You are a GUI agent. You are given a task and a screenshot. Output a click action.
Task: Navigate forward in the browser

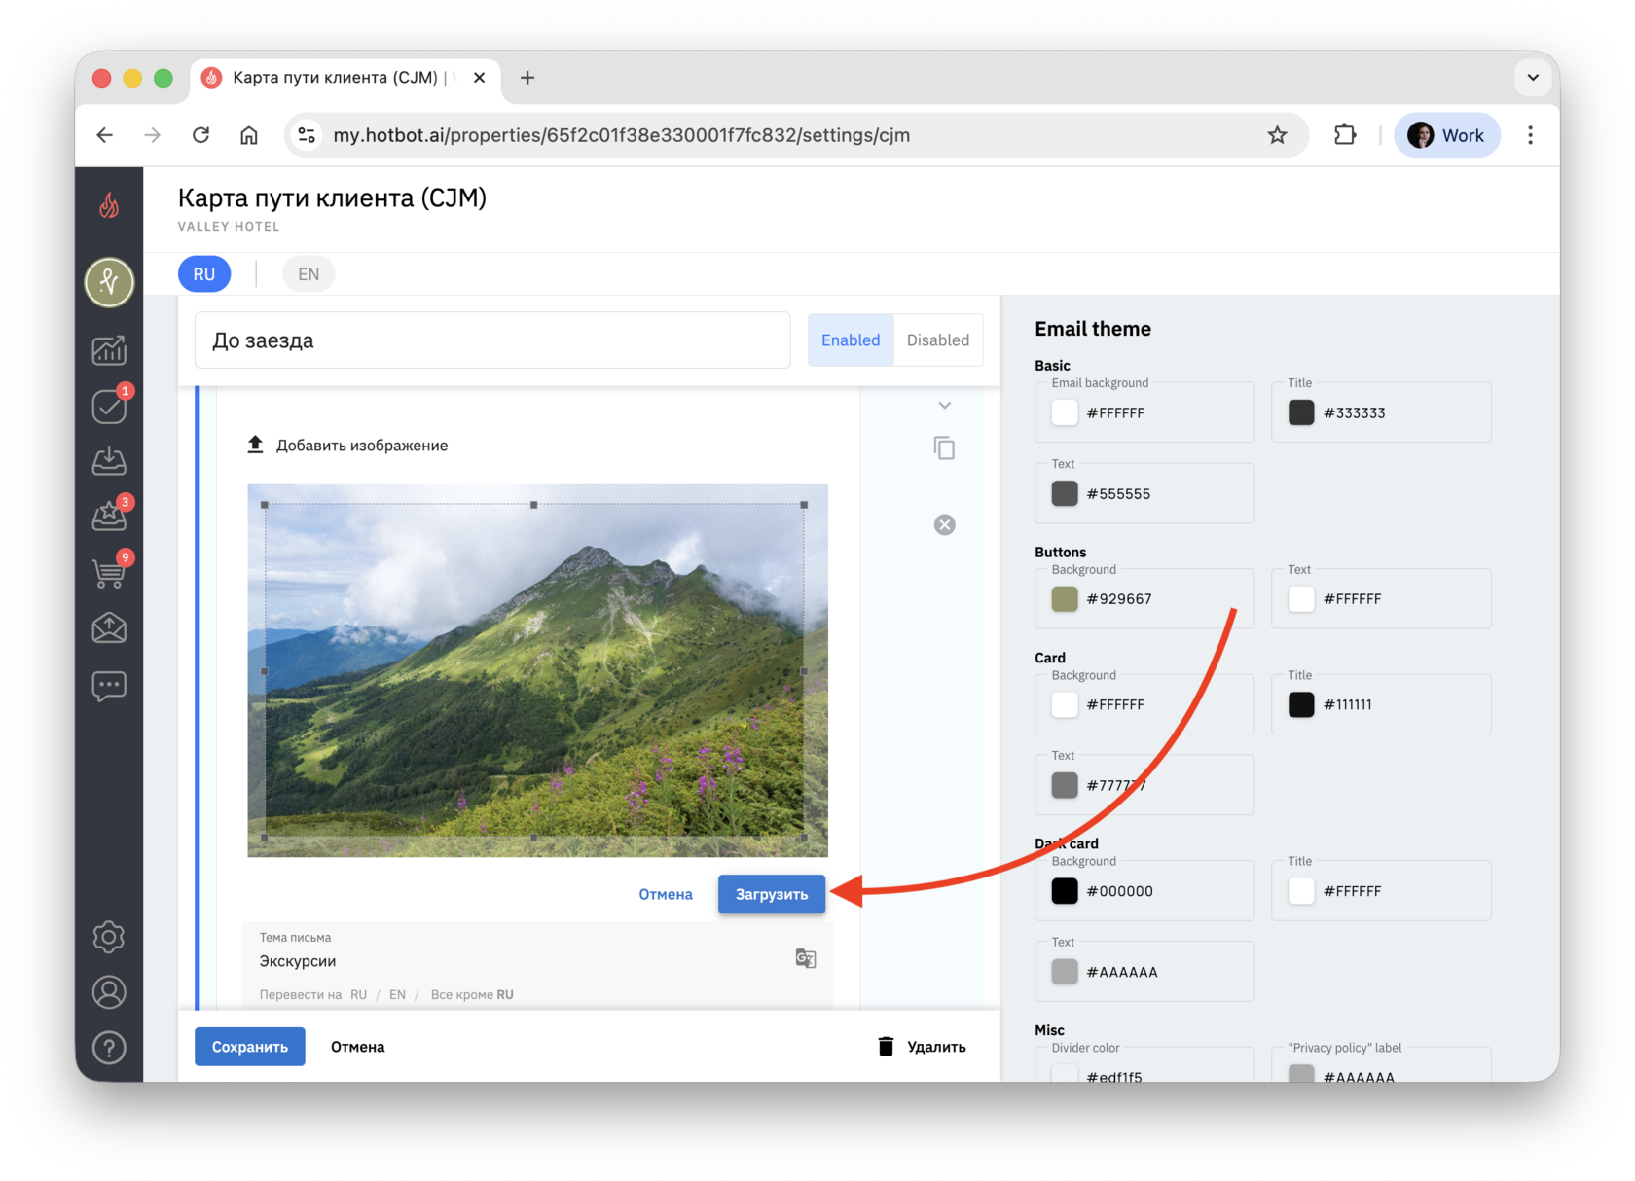pos(153,135)
